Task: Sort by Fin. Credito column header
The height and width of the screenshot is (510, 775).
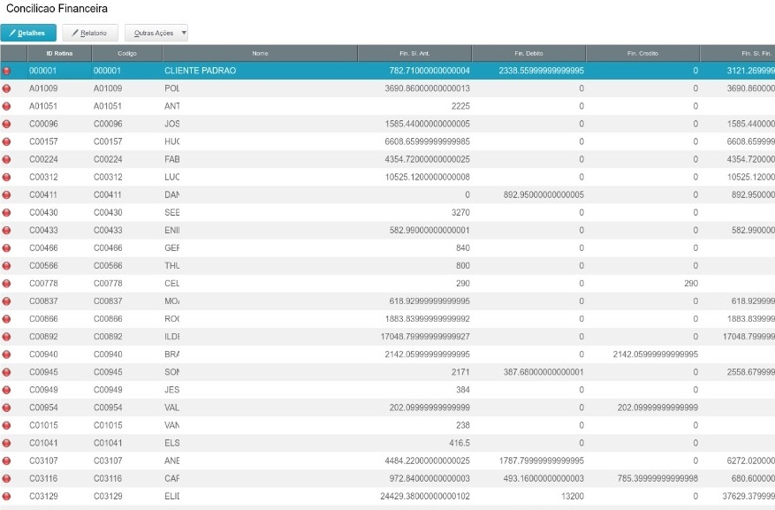Action: pos(642,53)
